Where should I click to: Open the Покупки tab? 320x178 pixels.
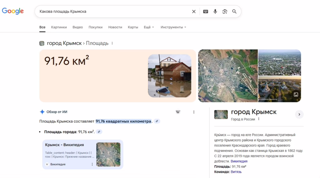(96, 27)
